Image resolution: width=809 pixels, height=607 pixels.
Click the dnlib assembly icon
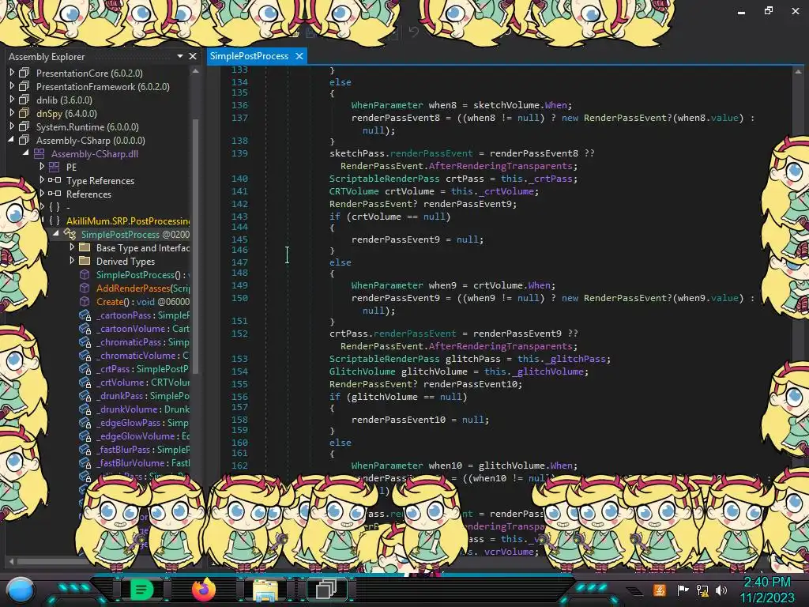pyautogui.click(x=24, y=100)
